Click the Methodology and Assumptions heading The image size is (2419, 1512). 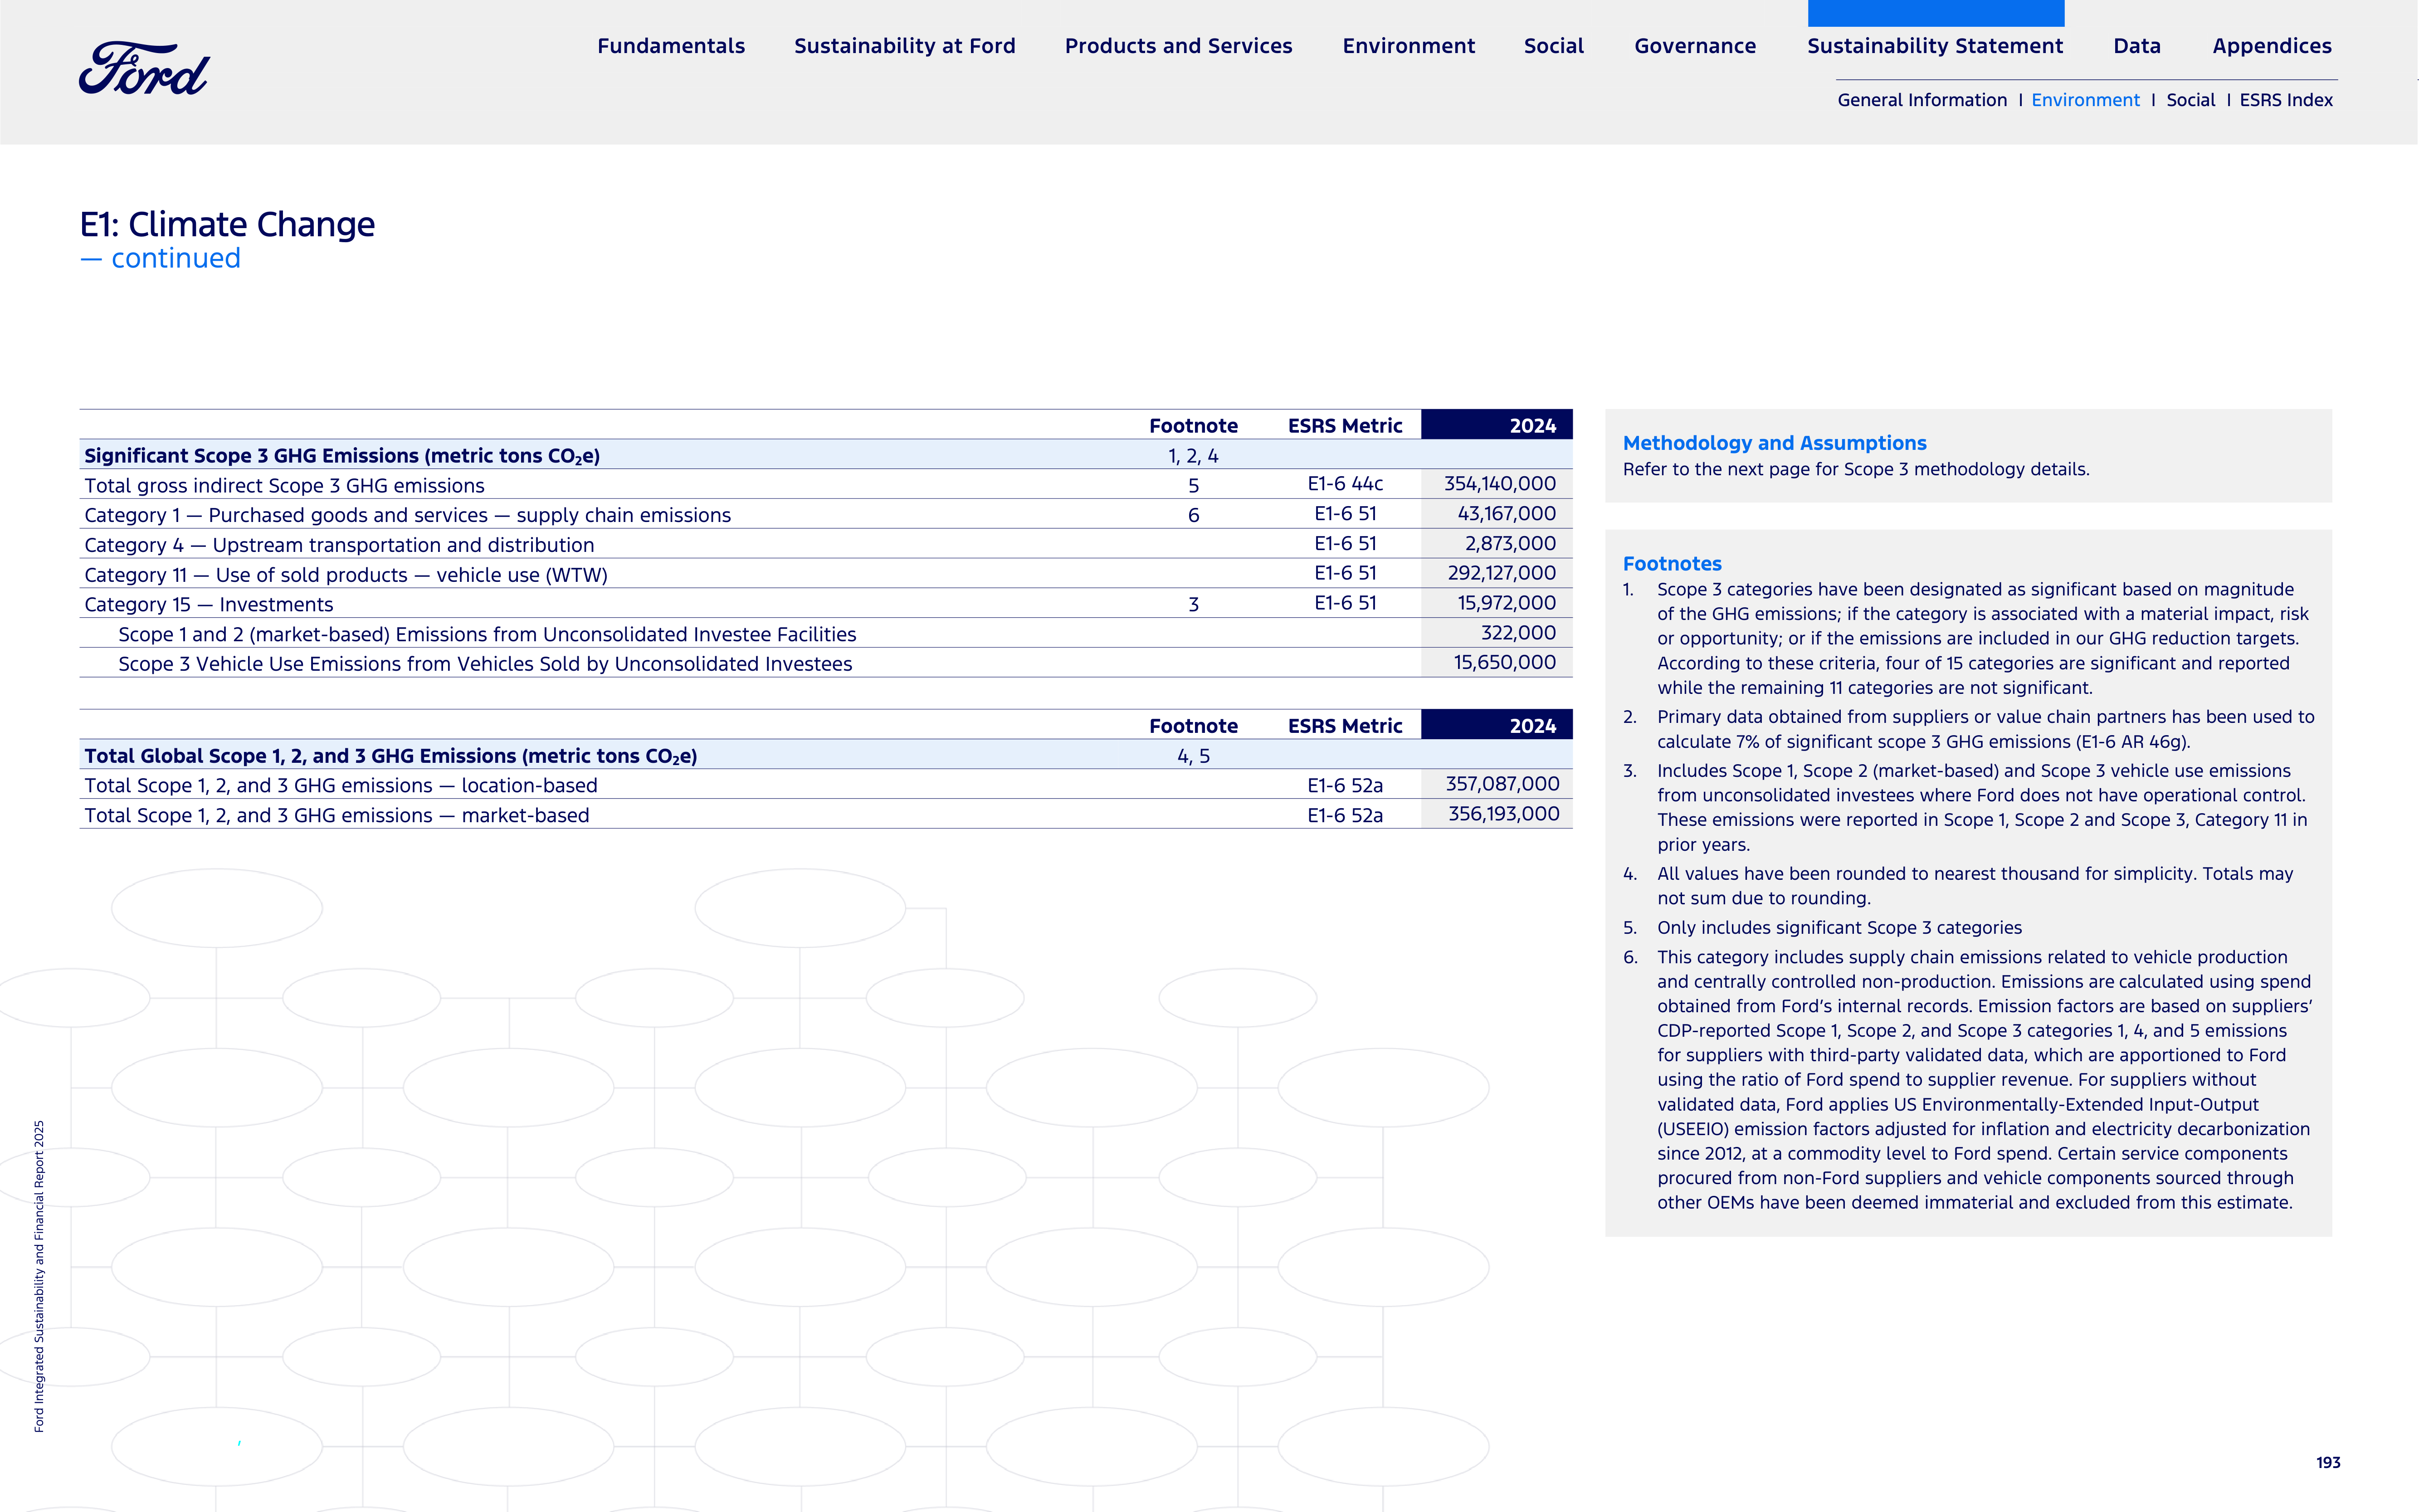[1774, 443]
